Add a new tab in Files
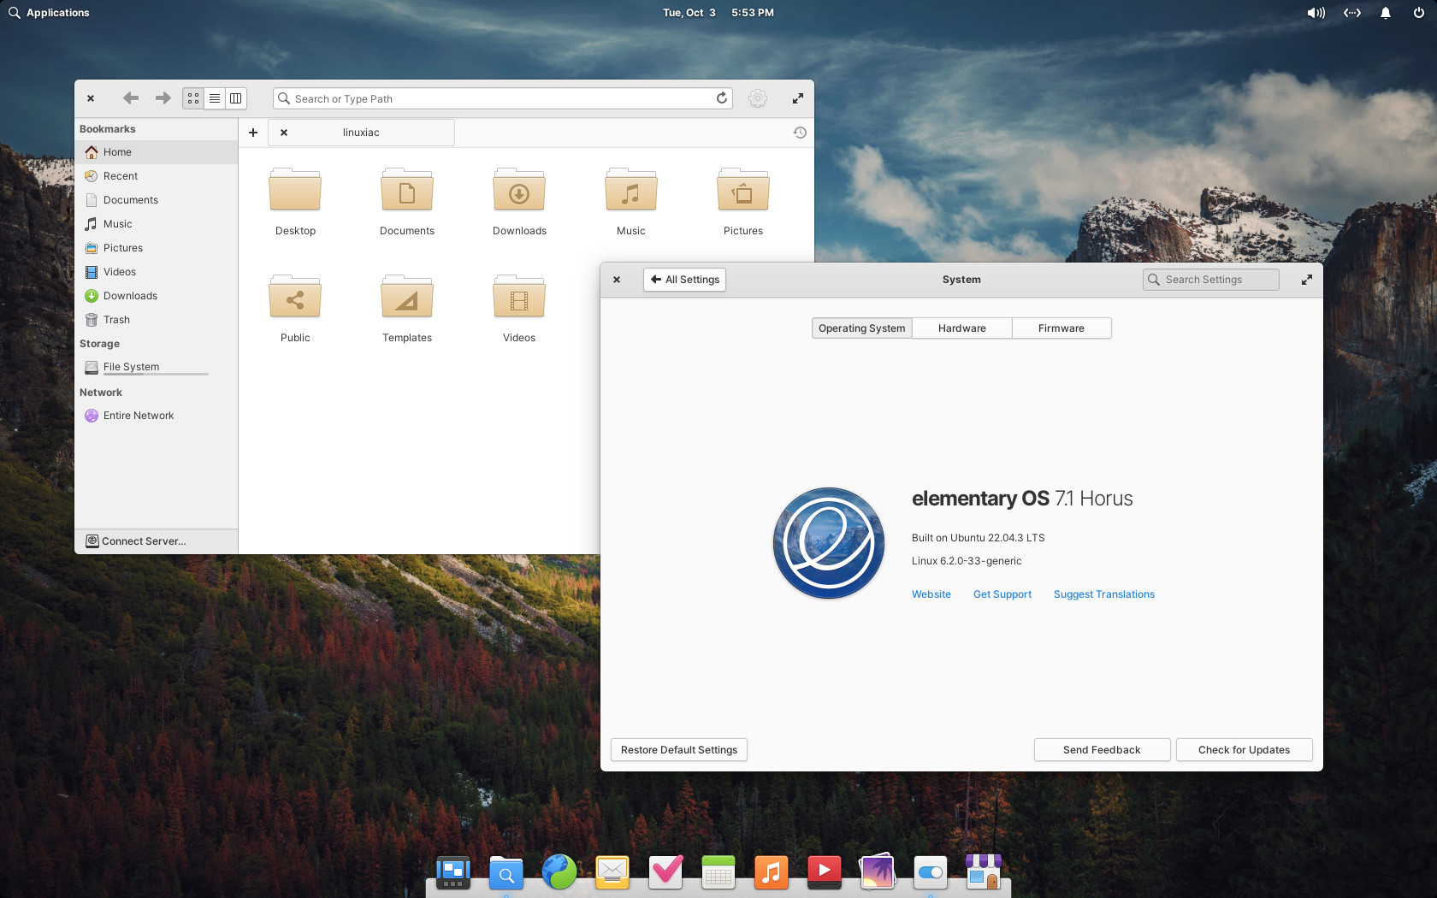Image resolution: width=1437 pixels, height=898 pixels. (x=253, y=133)
